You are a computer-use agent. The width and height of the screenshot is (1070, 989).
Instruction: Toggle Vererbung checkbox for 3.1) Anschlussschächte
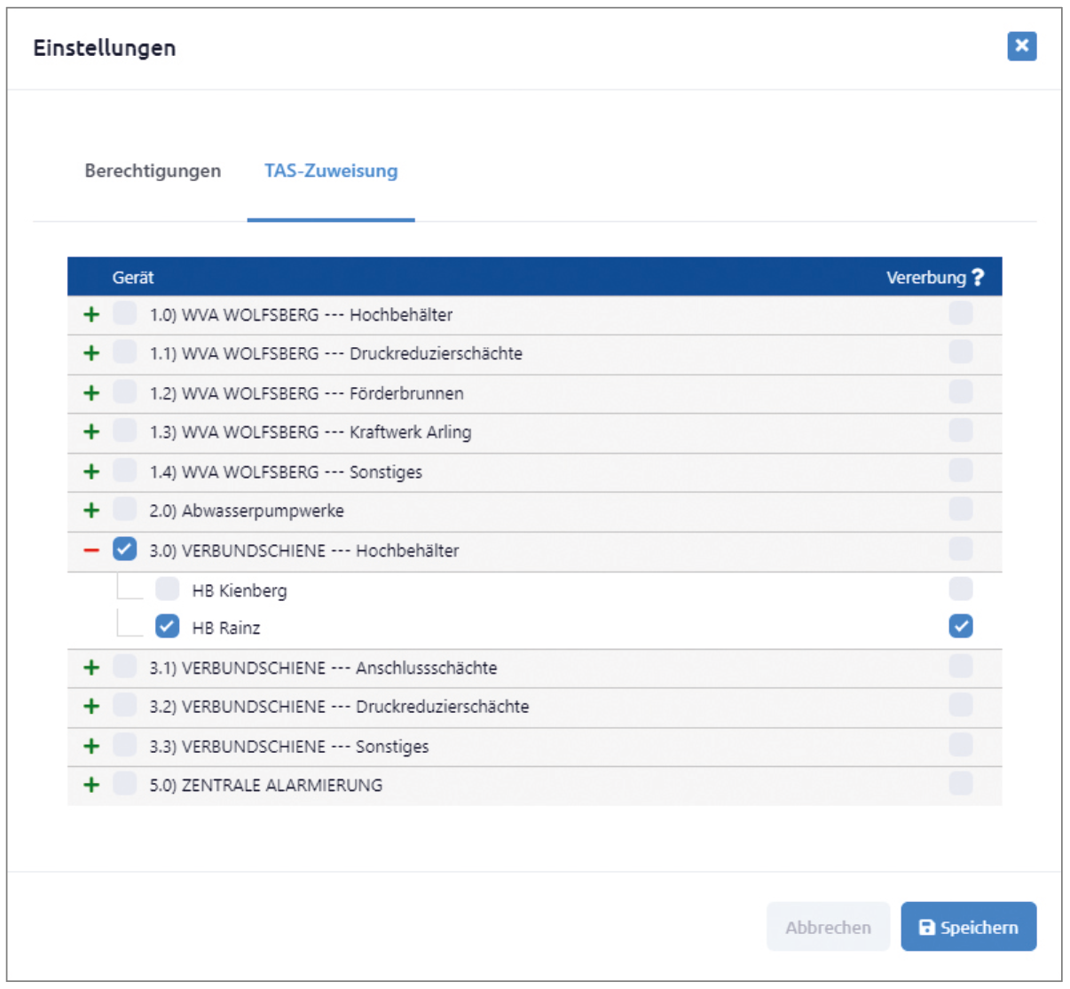coord(960,666)
